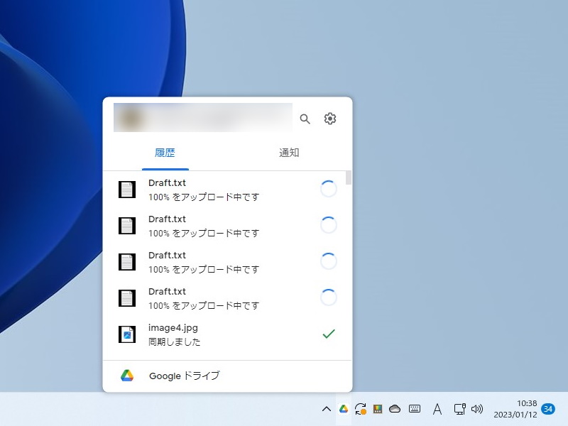The width and height of the screenshot is (568, 426).
Task: Click the upload progress spinner on the first Draft.txt
Action: click(x=329, y=189)
